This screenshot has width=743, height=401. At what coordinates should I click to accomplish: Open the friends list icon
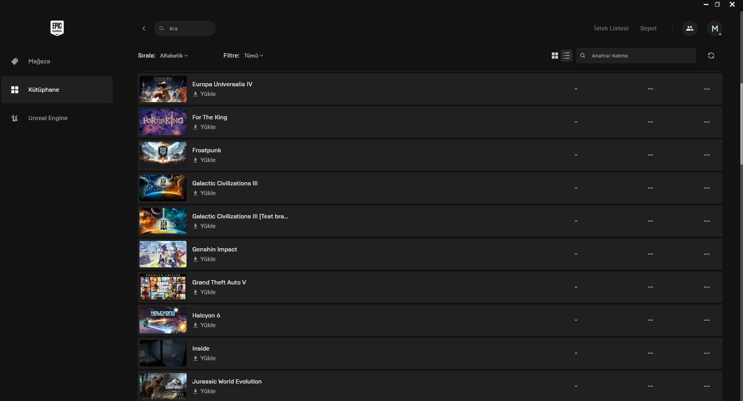click(x=690, y=28)
